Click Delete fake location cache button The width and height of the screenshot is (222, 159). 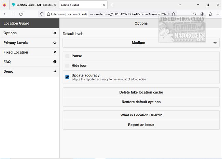[x=141, y=92]
